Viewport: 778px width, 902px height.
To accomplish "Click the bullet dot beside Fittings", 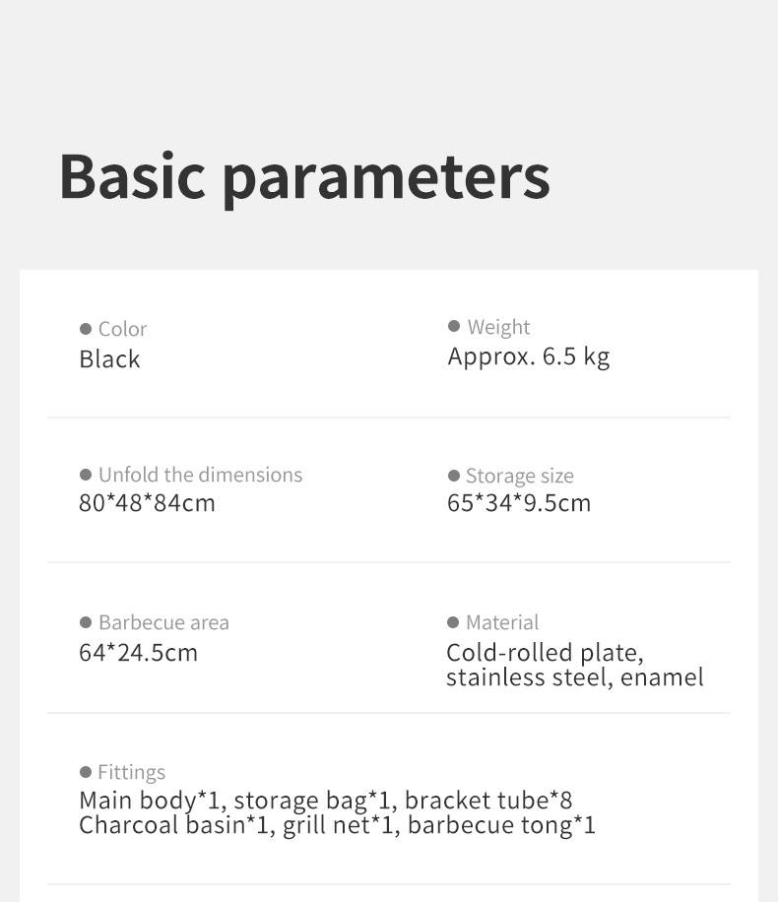I will click(x=86, y=772).
